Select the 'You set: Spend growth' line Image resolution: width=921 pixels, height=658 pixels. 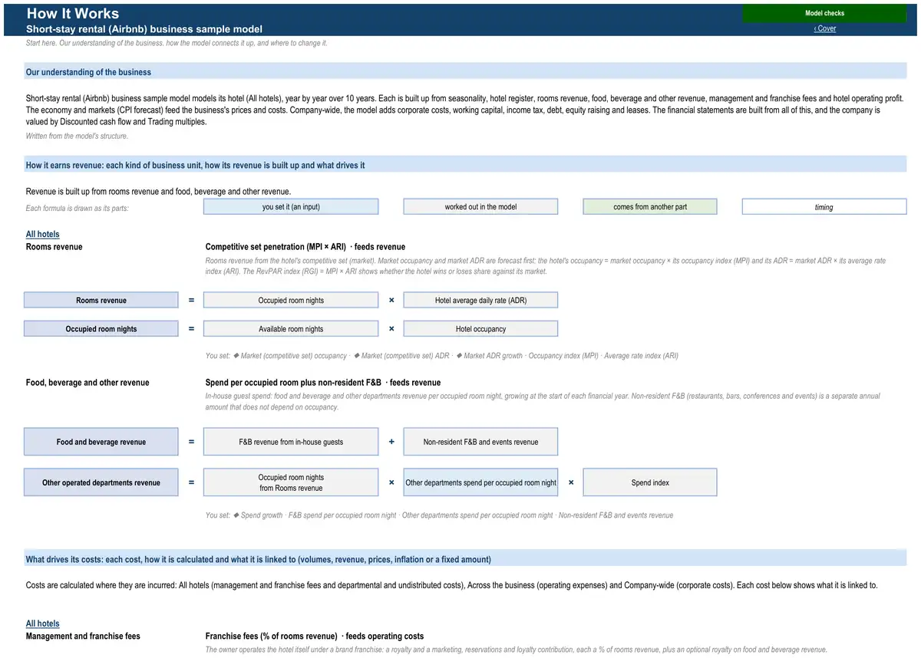pos(439,515)
